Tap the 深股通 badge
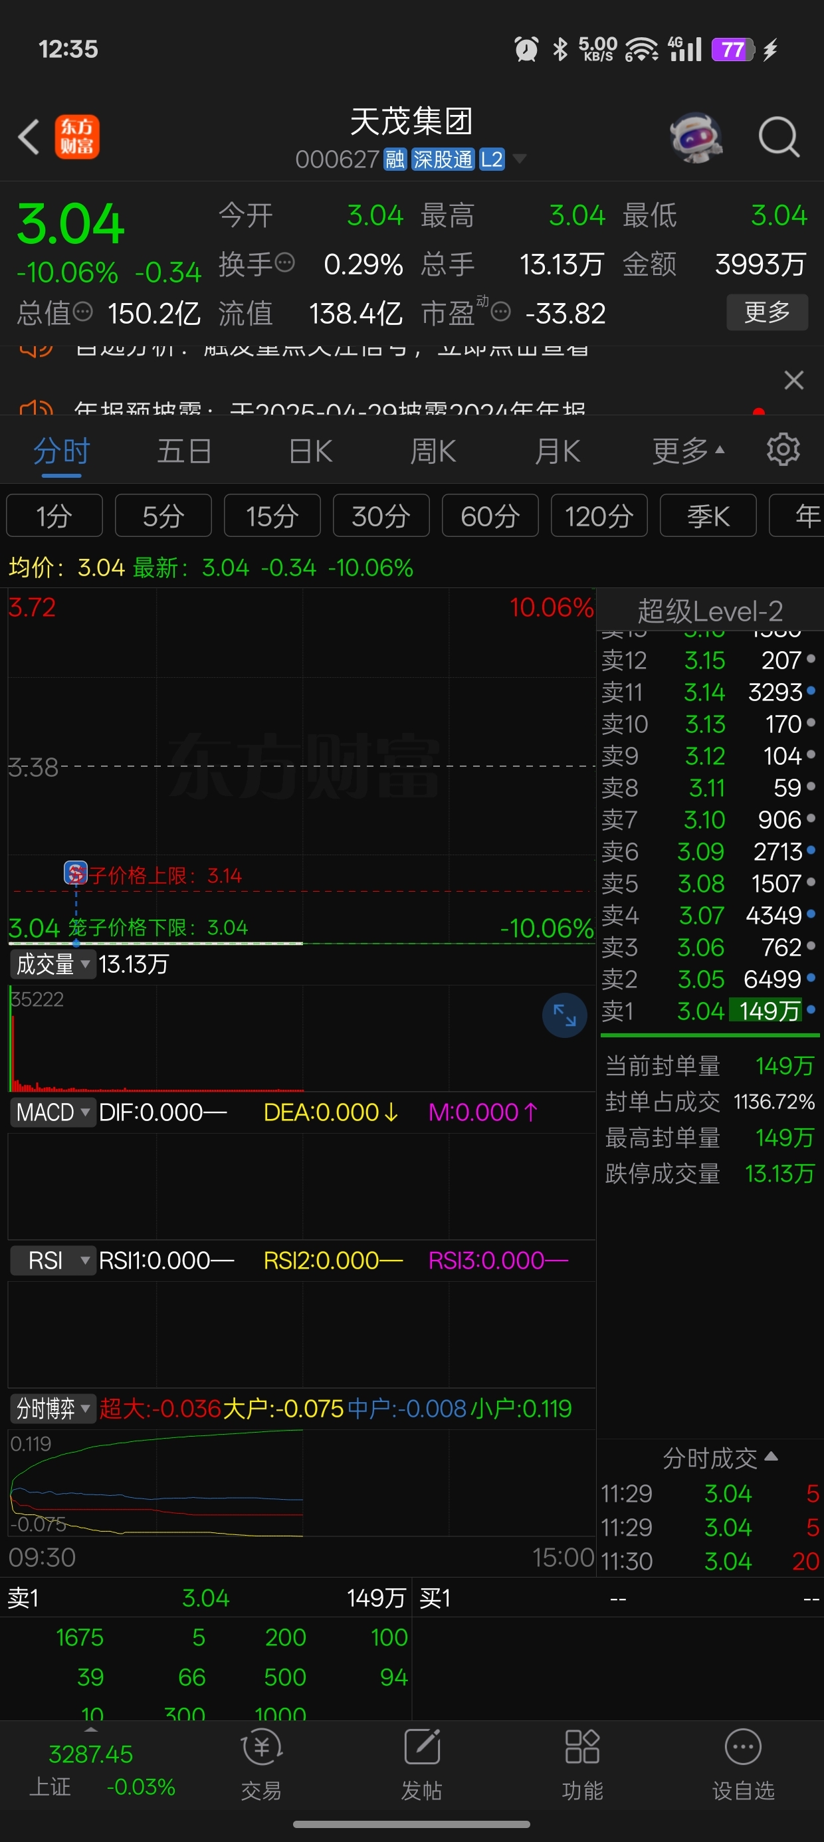Screen dimensions: 824x1842 pyautogui.click(x=443, y=159)
